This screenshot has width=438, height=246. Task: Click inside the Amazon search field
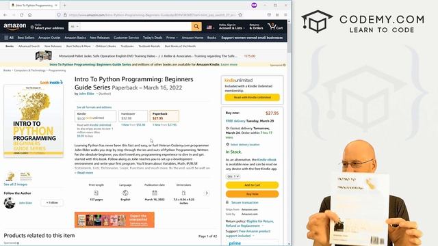pyautogui.click(x=136, y=27)
